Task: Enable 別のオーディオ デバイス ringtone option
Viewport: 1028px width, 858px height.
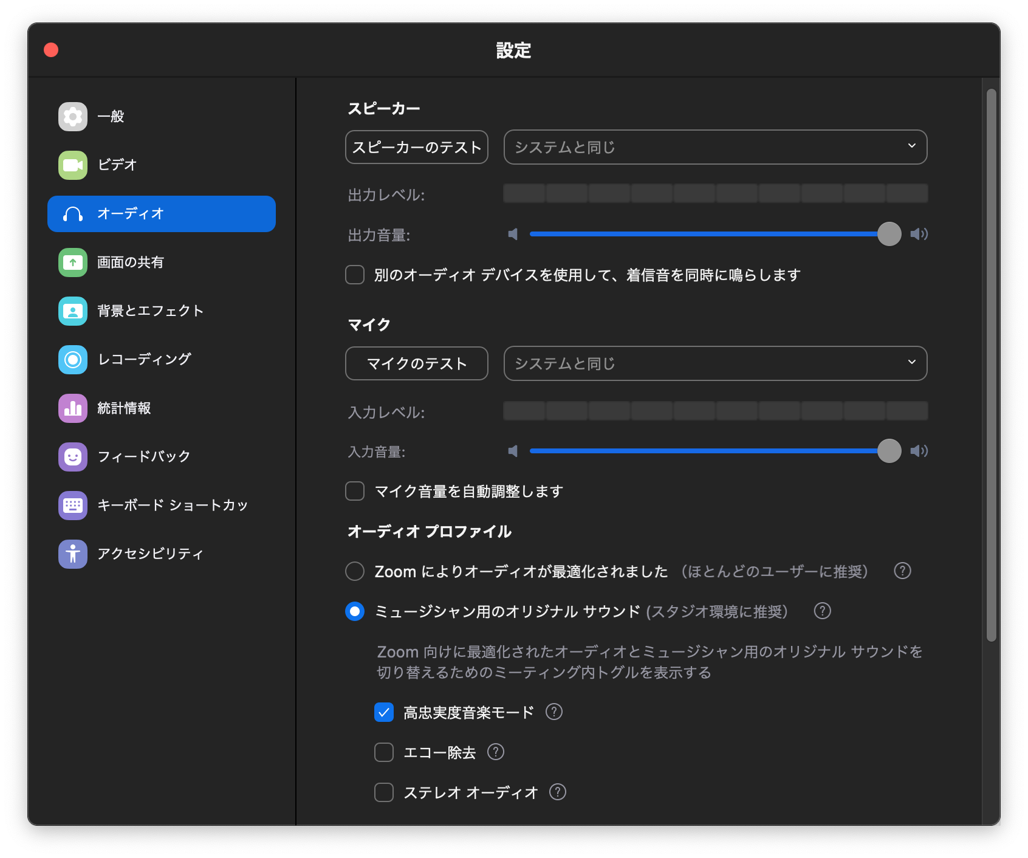Action: [354, 275]
